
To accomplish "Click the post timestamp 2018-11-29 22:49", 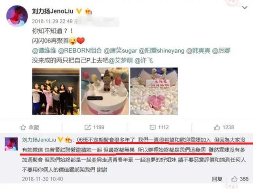I will click(52, 21).
